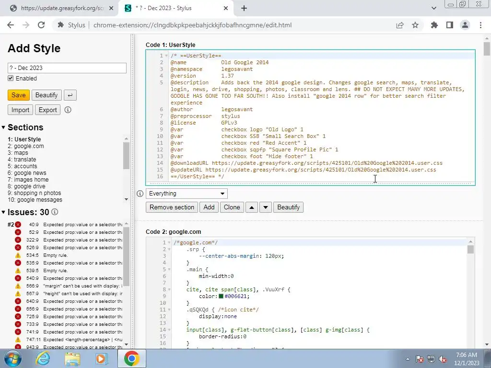
Task: Click the Add section button
Action: pyautogui.click(x=209, y=207)
